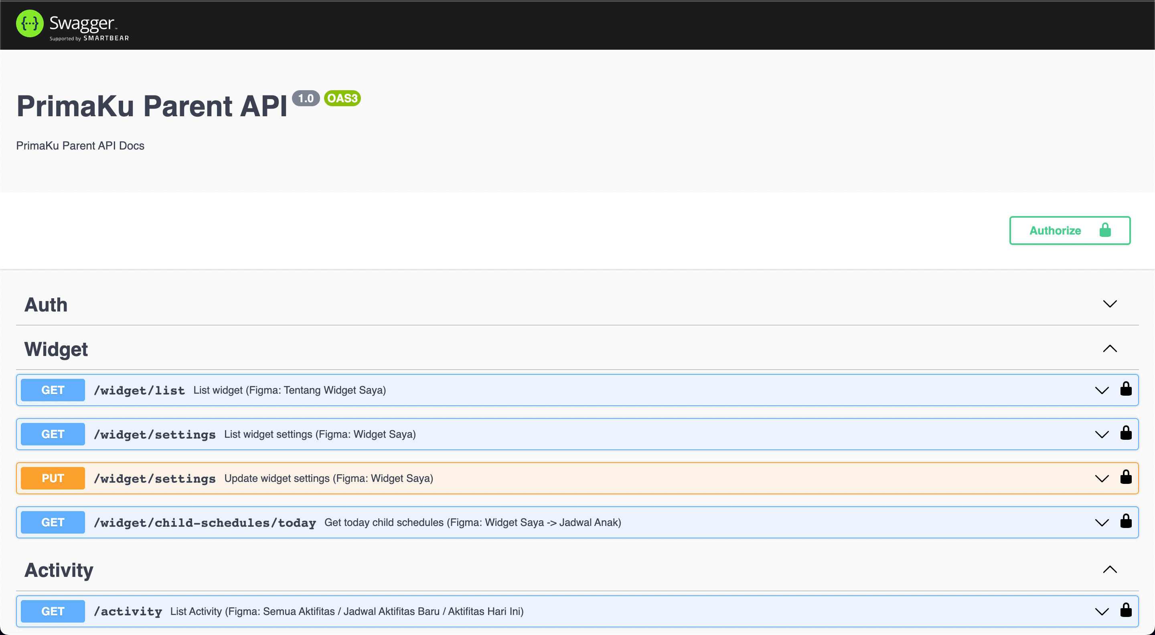The image size is (1155, 635).
Task: Expand GET /activity operation chevron
Action: pyautogui.click(x=1101, y=612)
